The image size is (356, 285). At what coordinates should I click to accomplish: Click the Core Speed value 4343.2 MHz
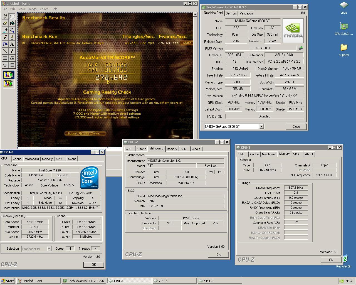[x=35, y=222]
